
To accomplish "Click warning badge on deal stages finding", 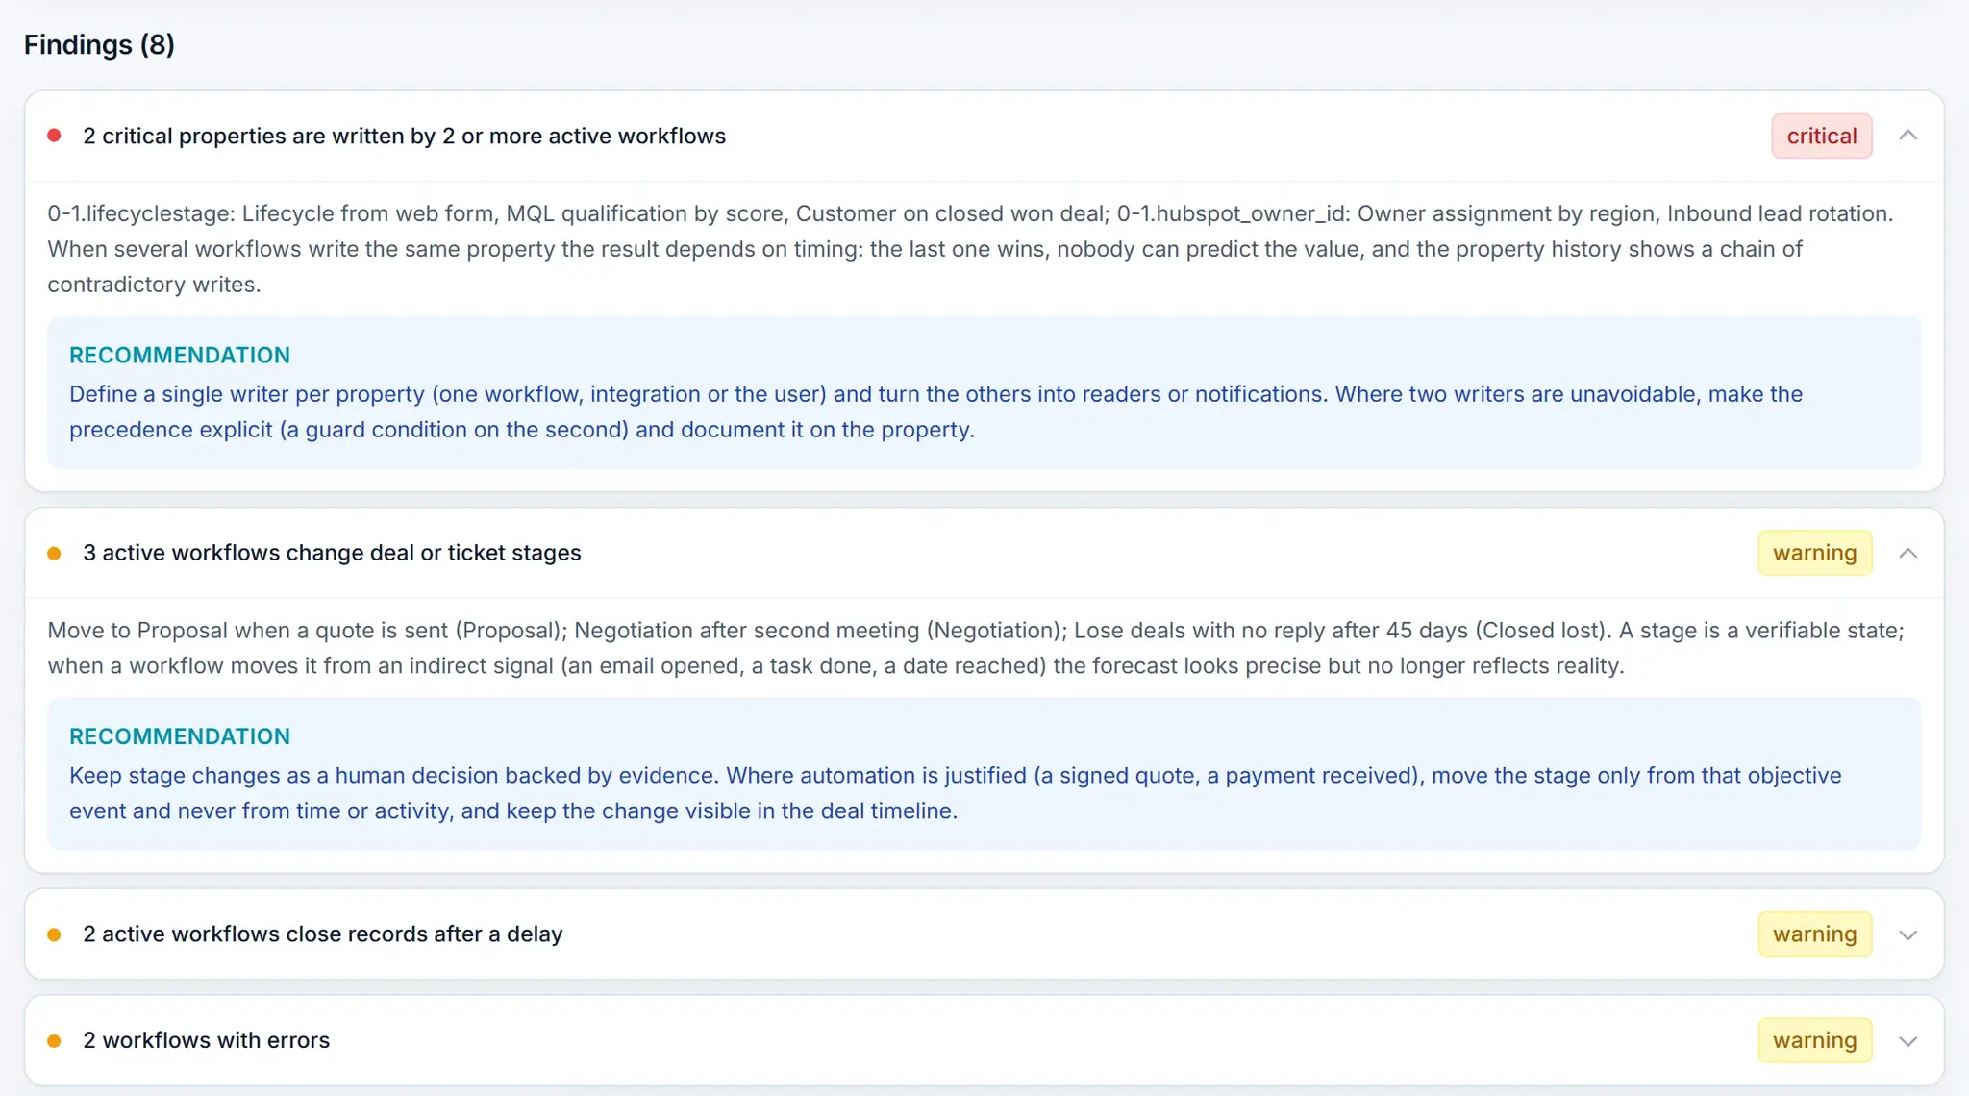I will coord(1814,553).
